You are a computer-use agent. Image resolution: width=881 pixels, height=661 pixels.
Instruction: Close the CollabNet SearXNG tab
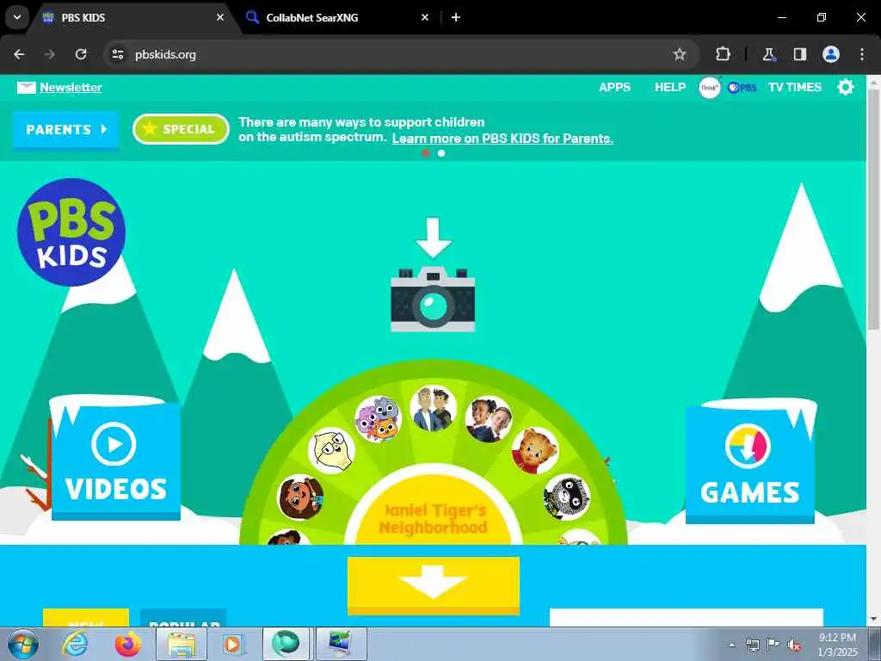pos(425,17)
